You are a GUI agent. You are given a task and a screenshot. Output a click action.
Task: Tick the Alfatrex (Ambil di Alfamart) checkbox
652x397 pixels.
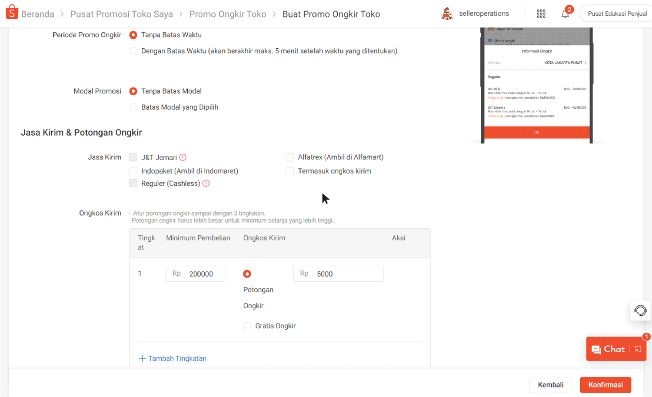[290, 157]
